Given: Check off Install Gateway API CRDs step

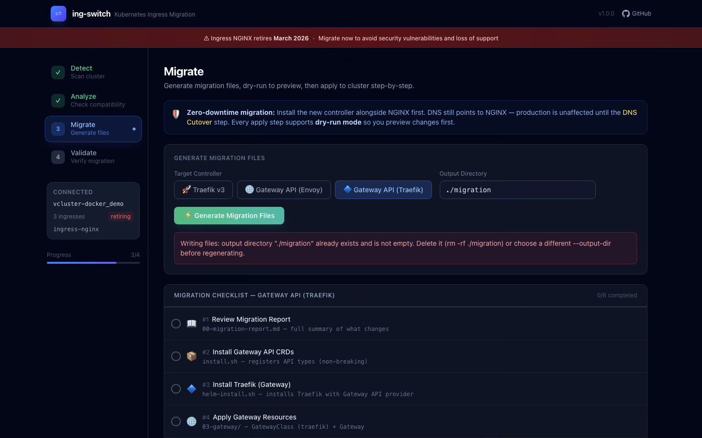Looking at the screenshot, I should coord(176,356).
